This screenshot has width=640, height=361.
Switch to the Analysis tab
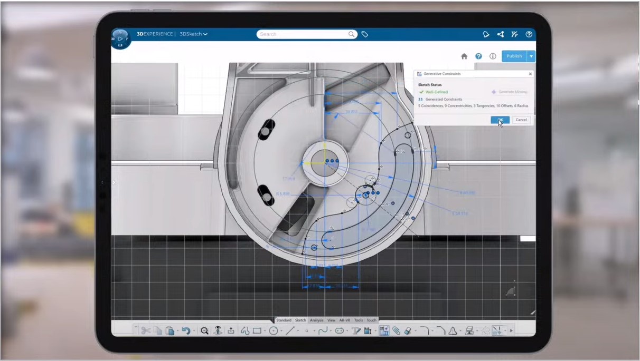pyautogui.click(x=316, y=320)
